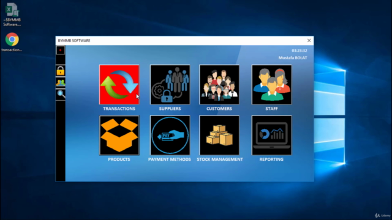Image resolution: width=392 pixels, height=220 pixels.
Task: Click the PAYMENT METHODS text label
Action: (170, 159)
